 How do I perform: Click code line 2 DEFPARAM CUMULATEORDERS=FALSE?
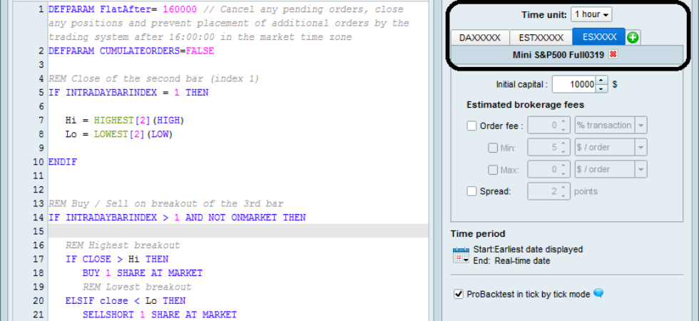pos(131,51)
